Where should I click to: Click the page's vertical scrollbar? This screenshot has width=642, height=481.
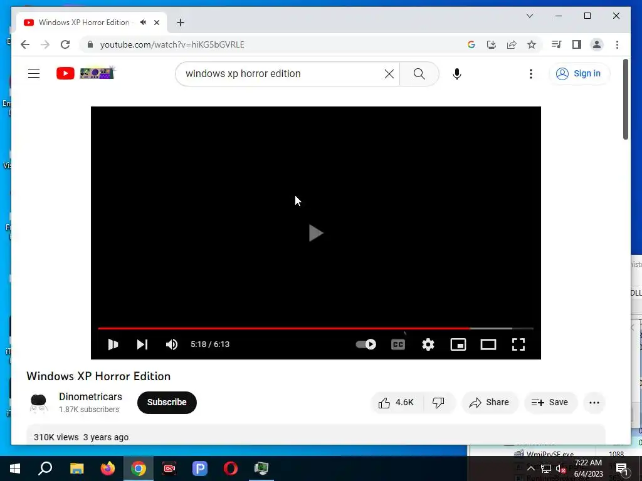tap(626, 99)
